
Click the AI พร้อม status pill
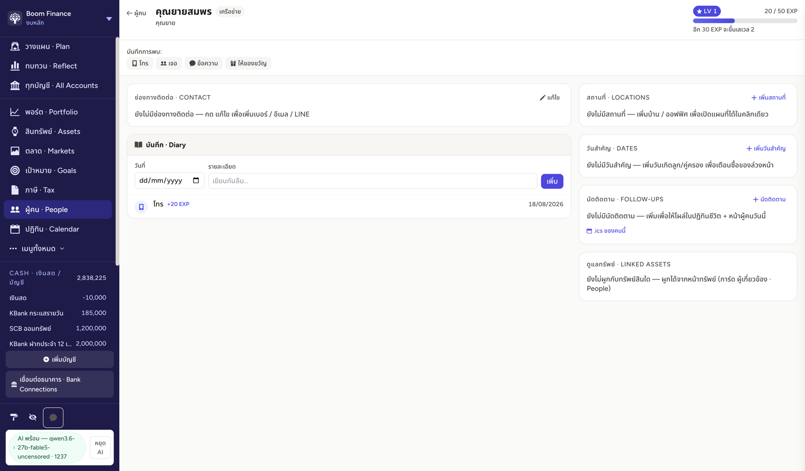(x=47, y=447)
